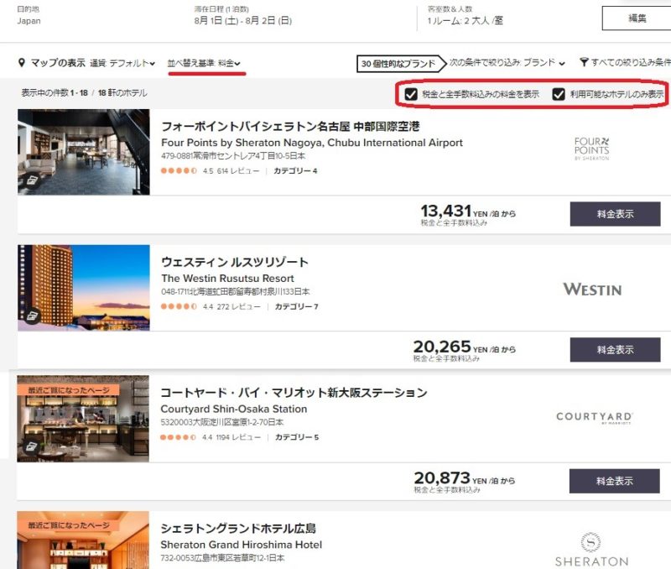Viewport: 671px width, 569px height.
Task: Open photo gallery icon on Four Points image
Action: 33,180
